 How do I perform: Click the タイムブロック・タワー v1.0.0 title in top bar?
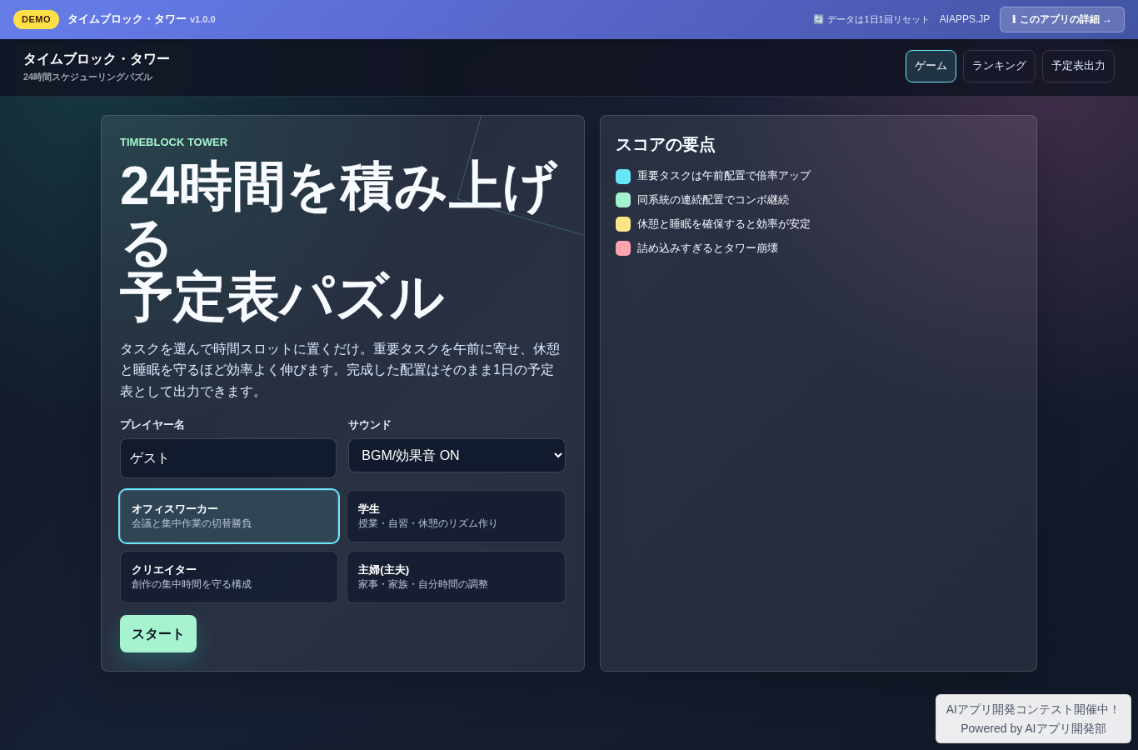click(x=141, y=19)
